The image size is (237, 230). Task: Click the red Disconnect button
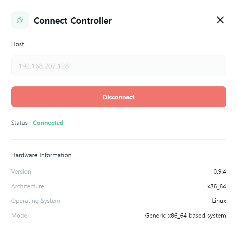pyautogui.click(x=119, y=97)
